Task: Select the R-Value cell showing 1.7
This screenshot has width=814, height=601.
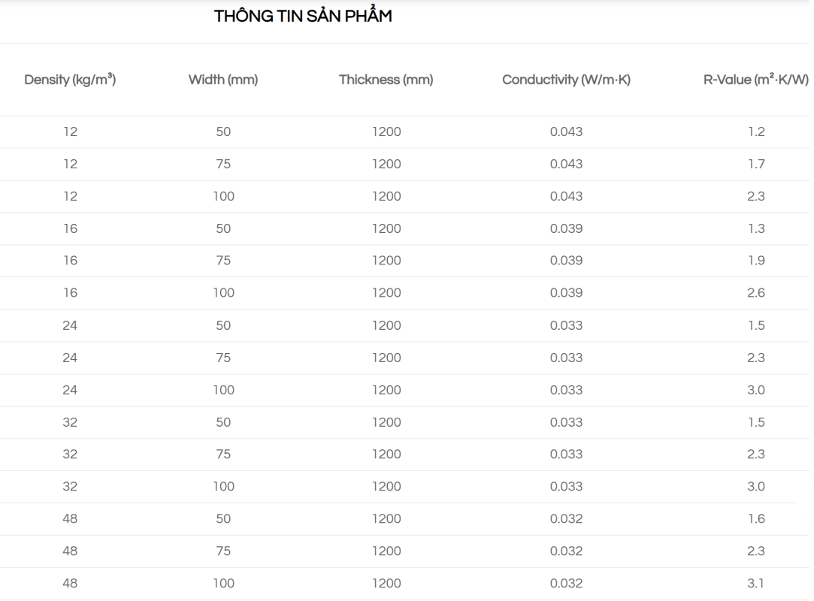Action: click(756, 165)
